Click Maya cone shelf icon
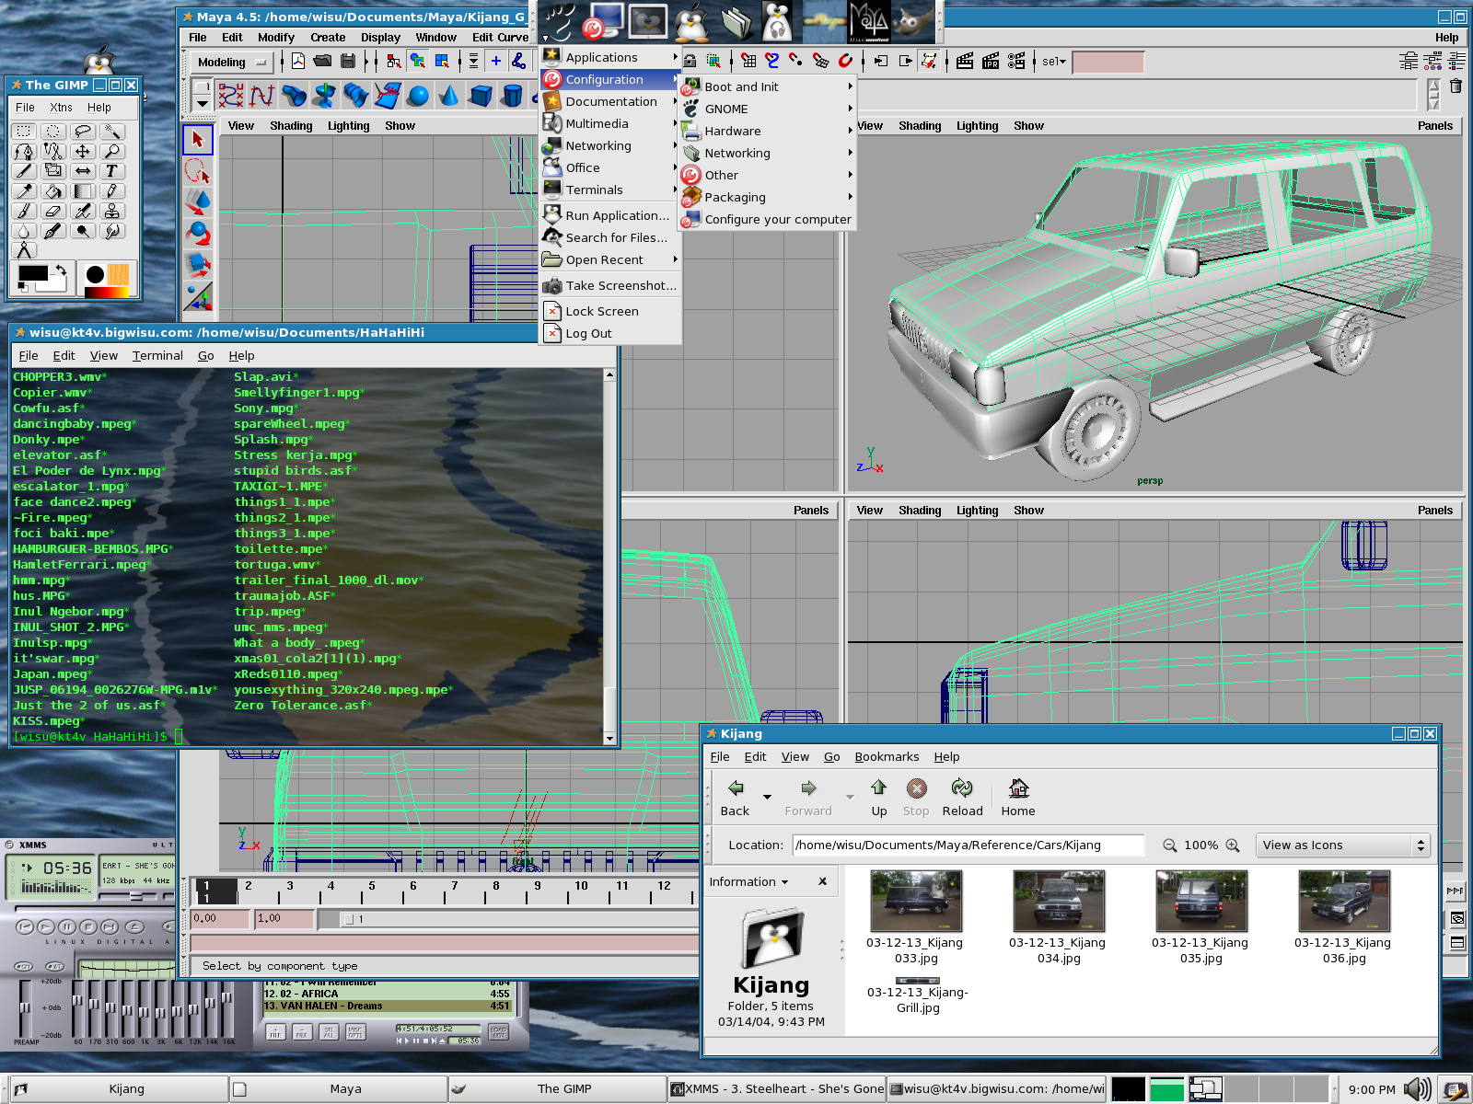The height and width of the screenshot is (1104, 1473). [x=449, y=95]
